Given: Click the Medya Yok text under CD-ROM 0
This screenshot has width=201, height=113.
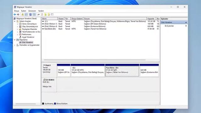Looking at the screenshot, I should click(47, 87).
